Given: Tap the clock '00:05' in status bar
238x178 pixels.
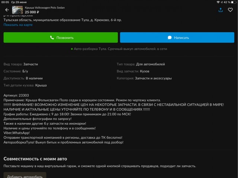Looking at the screenshot, I should tap(5, 2).
